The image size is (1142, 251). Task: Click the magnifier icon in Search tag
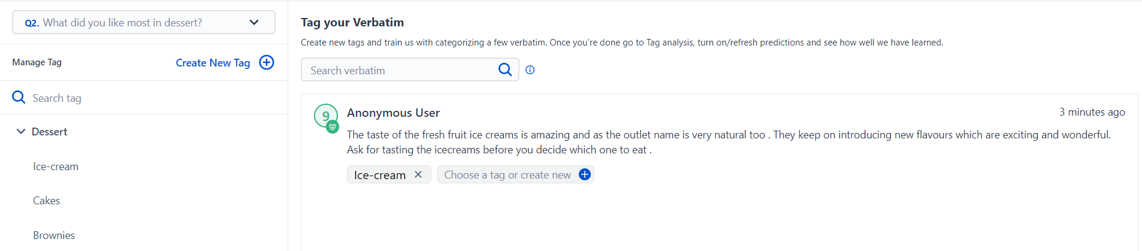pos(19,98)
